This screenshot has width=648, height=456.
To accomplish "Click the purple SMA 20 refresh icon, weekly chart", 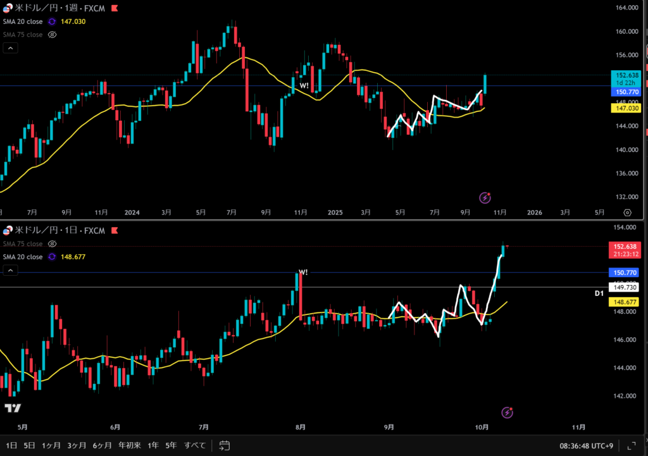I will point(53,22).
